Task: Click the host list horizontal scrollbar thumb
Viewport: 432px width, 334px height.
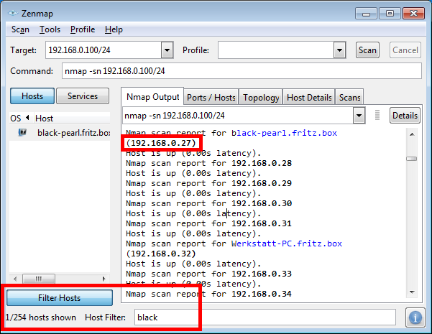Action: 39,279
